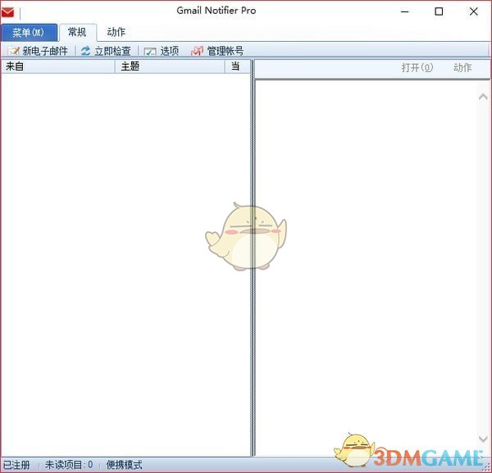Click the 未读项目: 0 status indicator
The image size is (492, 473).
[x=69, y=466]
